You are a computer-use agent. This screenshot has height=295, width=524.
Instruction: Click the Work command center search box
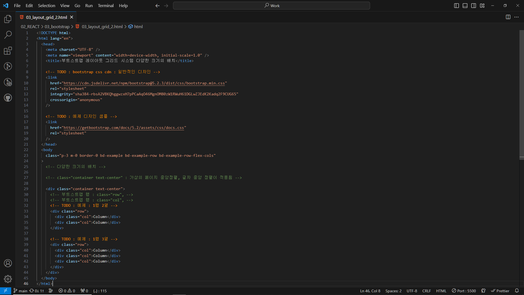(272, 6)
